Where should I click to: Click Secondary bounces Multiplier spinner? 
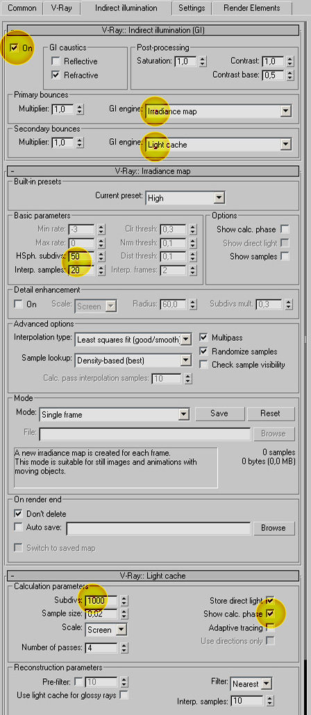pos(80,143)
